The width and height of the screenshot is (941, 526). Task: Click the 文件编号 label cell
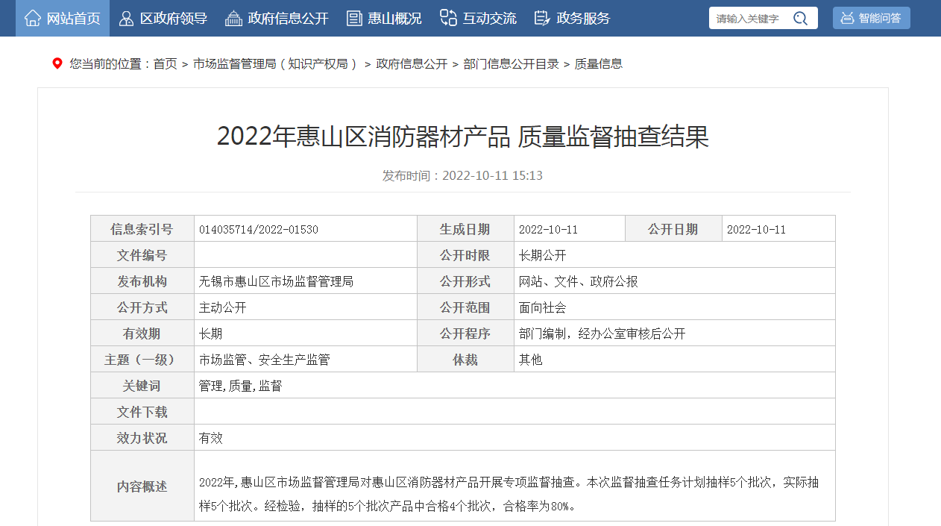(142, 255)
